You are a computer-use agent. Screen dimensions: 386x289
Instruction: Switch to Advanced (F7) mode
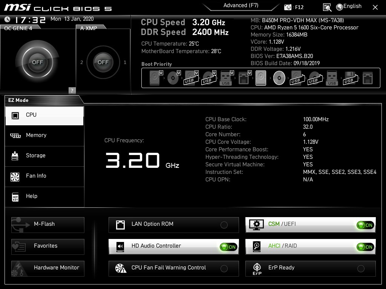click(241, 5)
